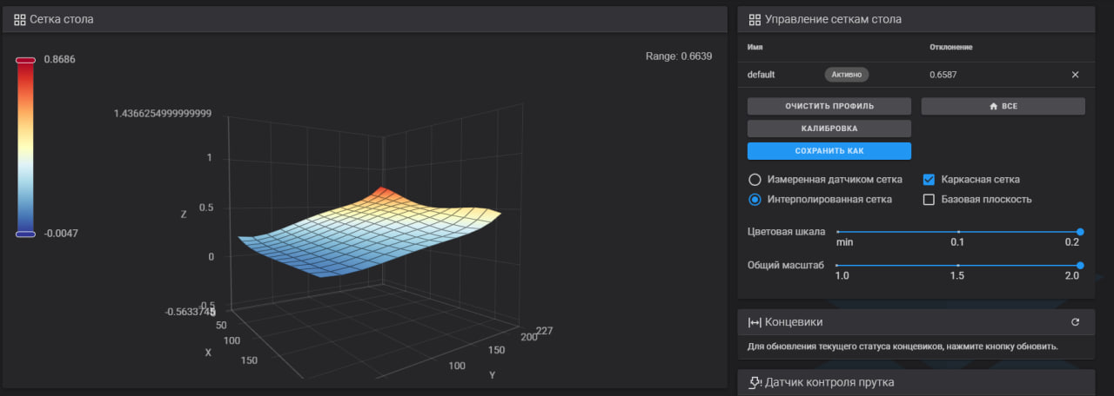Click the filament sensor icon near Датчик контроля прутка
1114x396 pixels.
pyautogui.click(x=755, y=382)
